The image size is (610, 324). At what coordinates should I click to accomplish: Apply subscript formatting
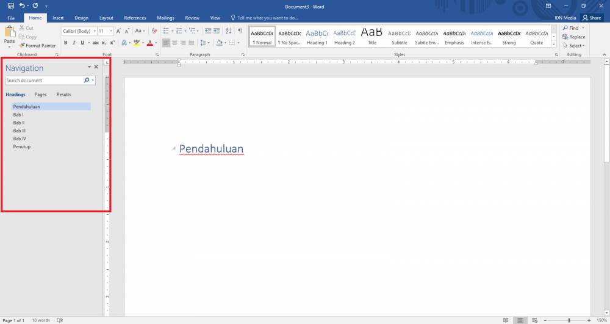104,43
